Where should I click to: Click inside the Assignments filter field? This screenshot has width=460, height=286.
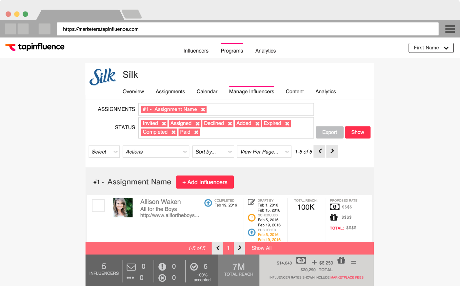(226, 109)
